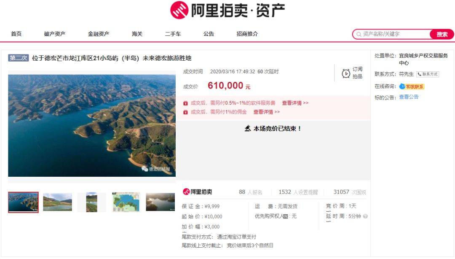
Task: Click the 阿里拍卖 small logo below photo
Action: point(197,192)
